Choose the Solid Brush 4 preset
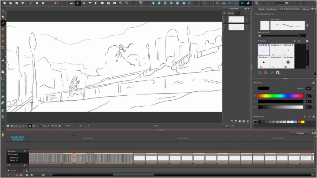 point(264,62)
